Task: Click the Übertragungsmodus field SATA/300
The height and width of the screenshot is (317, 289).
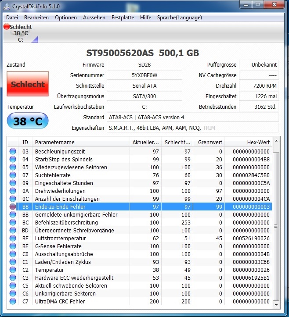Action: pos(144,96)
